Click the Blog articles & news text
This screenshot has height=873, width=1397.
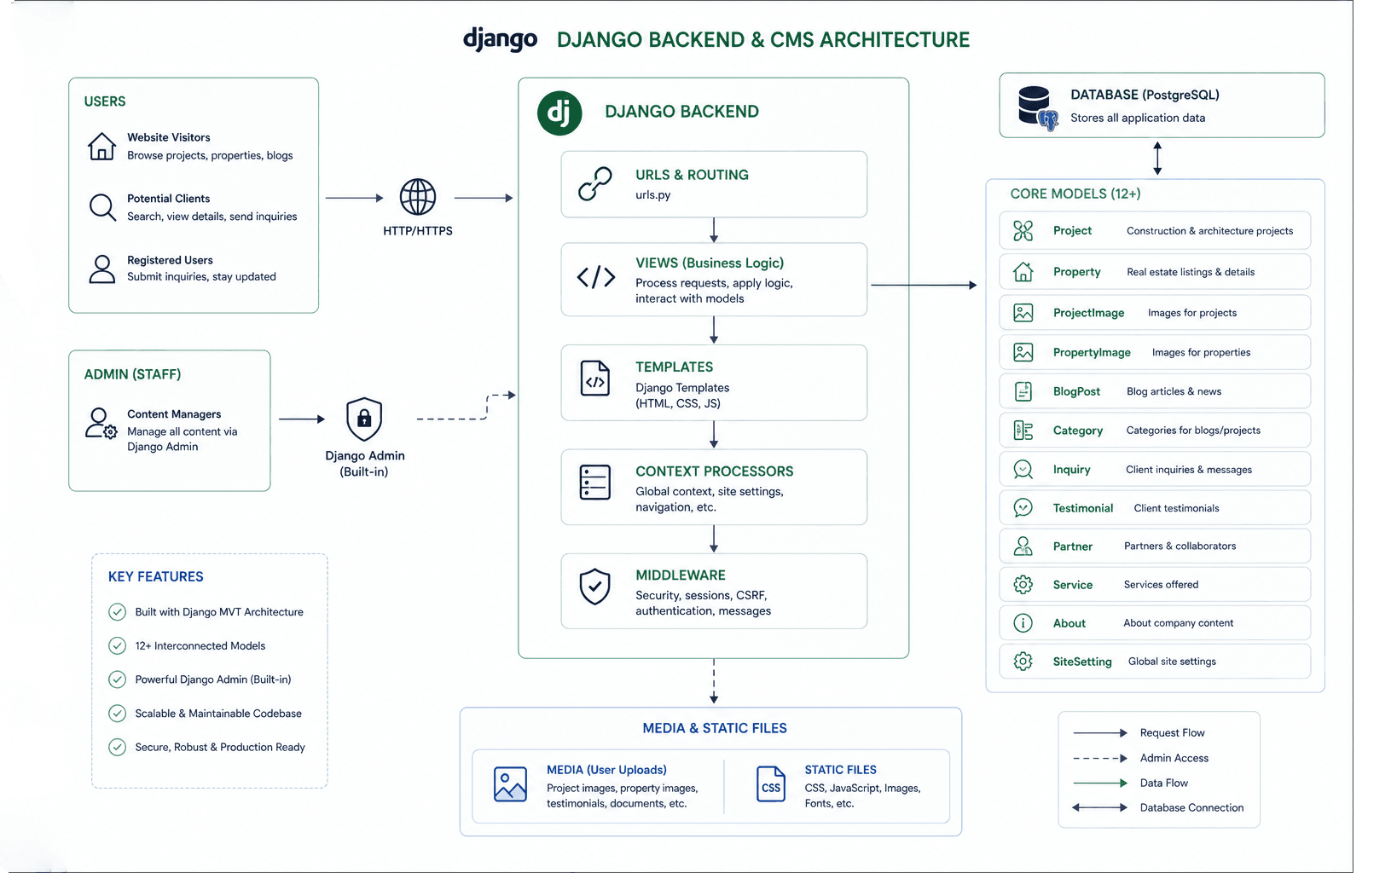1174,391
